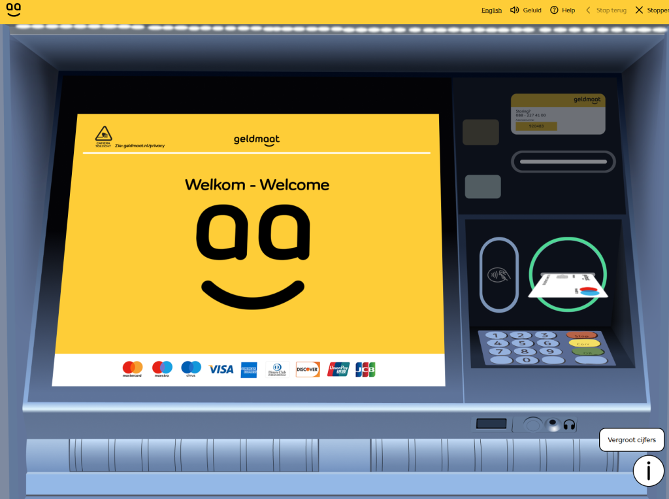Click the JCB logo
Screen dimensions: 669x499
click(x=365, y=370)
